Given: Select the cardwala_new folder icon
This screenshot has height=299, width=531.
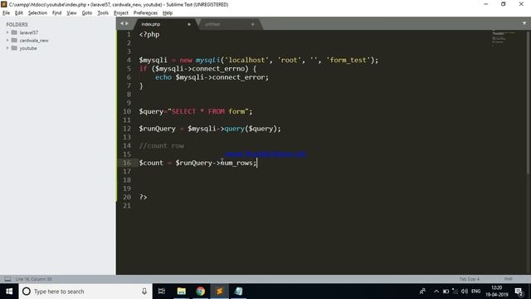Looking at the screenshot, I should tap(14, 40).
